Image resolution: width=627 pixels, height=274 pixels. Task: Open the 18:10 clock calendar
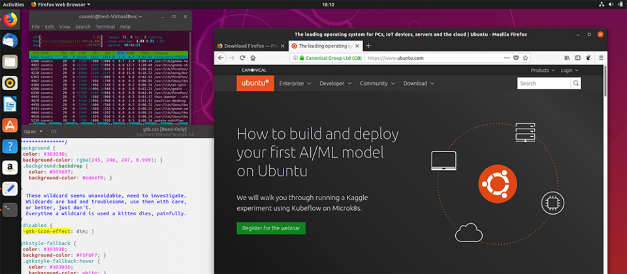328,5
